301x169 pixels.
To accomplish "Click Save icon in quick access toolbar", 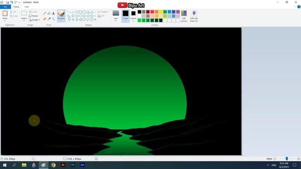I will click(8, 2).
